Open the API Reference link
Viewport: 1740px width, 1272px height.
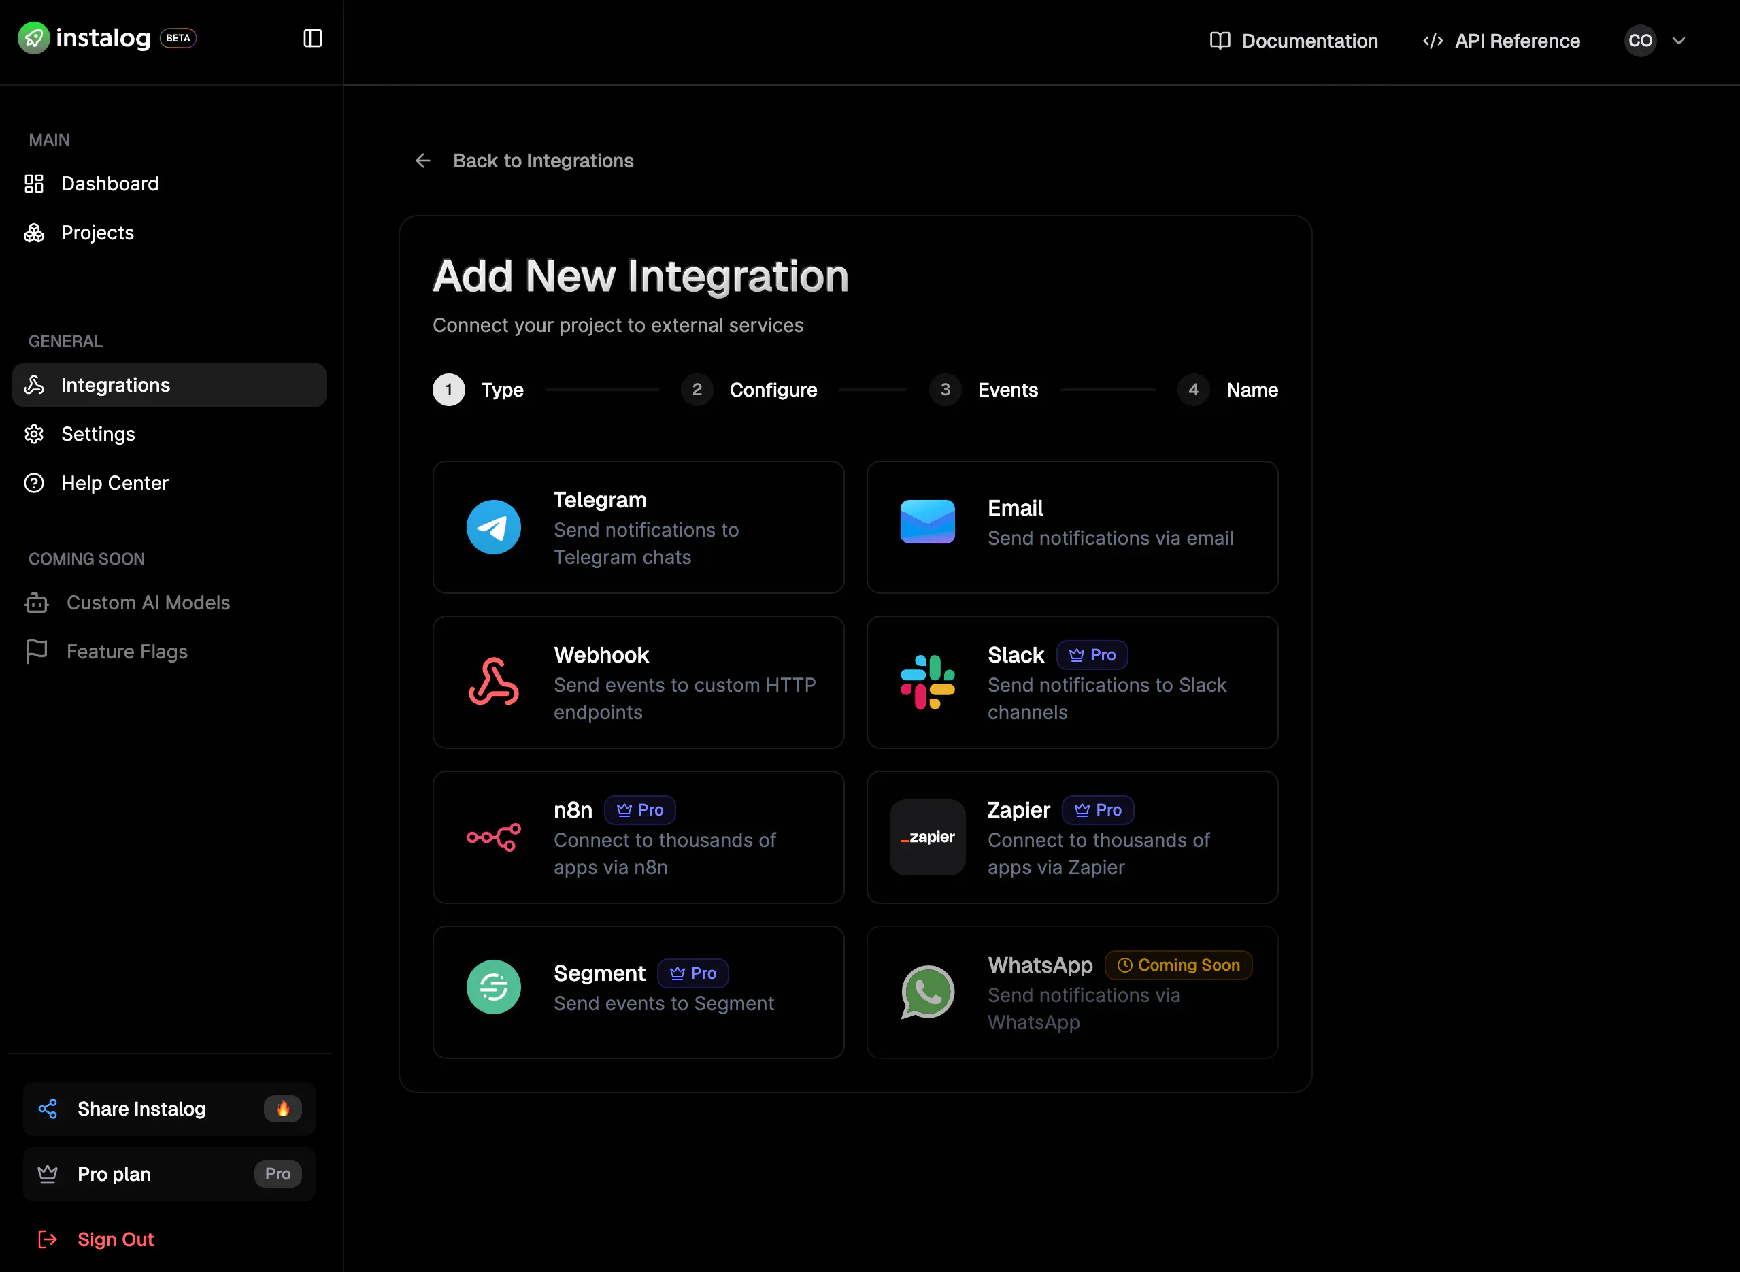tap(1501, 41)
